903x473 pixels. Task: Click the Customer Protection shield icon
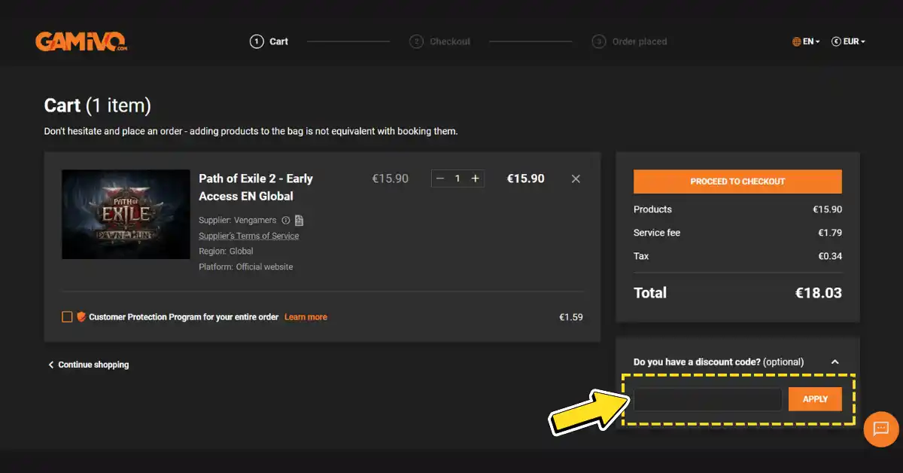pyautogui.click(x=81, y=317)
